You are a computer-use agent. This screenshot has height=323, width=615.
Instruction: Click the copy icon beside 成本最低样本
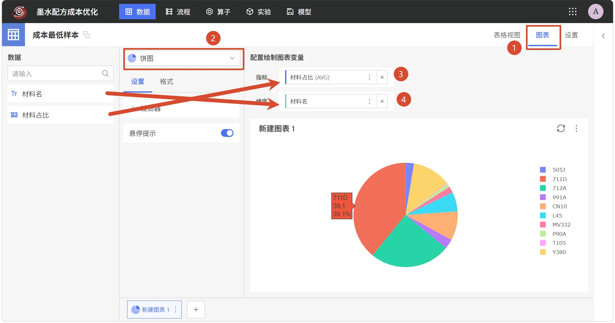pyautogui.click(x=86, y=34)
